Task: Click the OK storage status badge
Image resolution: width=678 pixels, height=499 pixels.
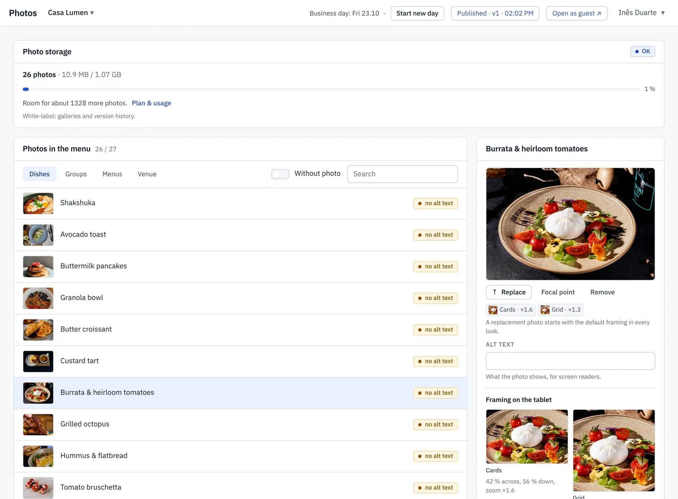Action: pyautogui.click(x=642, y=52)
